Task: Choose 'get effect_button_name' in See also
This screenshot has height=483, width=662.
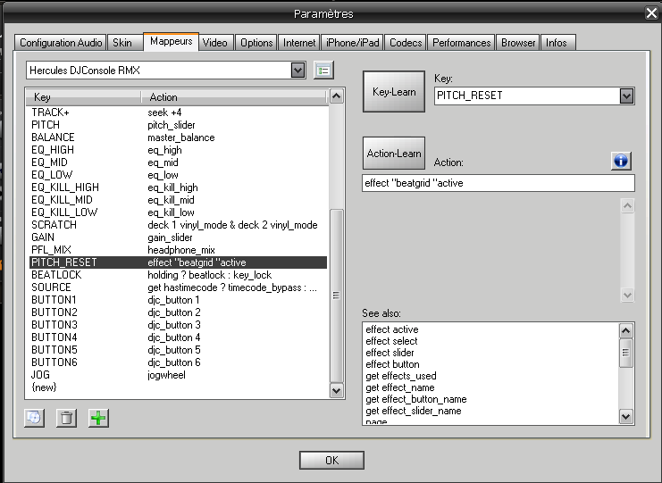Action: 415,399
